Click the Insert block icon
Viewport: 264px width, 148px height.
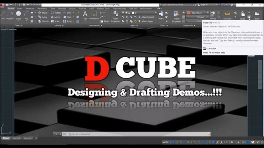(161, 16)
